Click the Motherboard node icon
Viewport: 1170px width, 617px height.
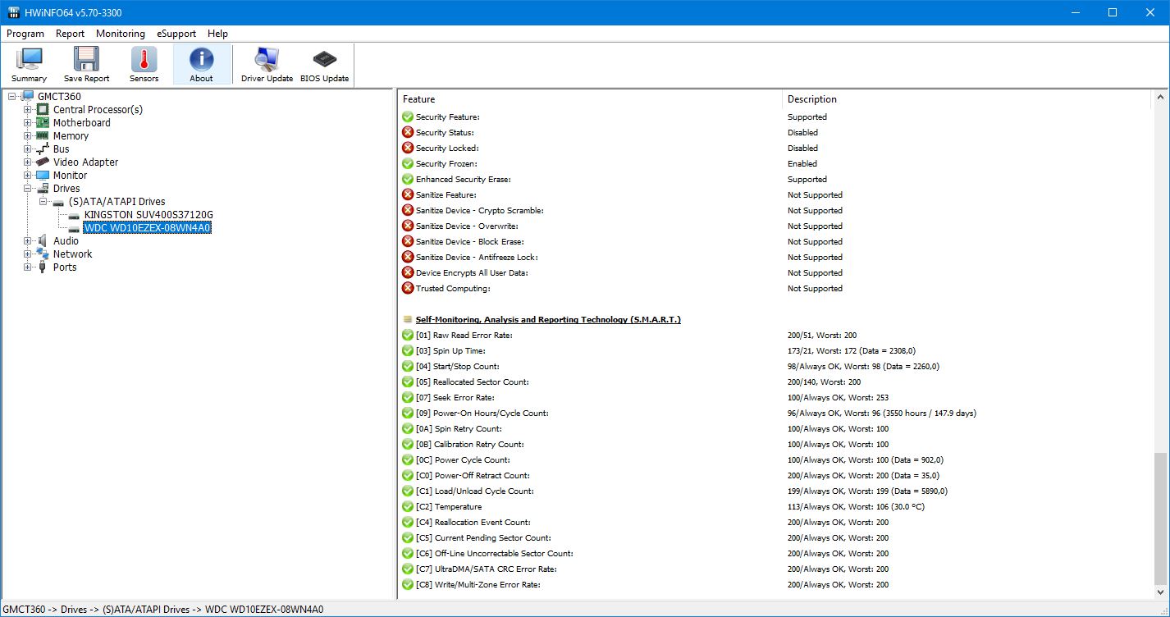pos(43,123)
